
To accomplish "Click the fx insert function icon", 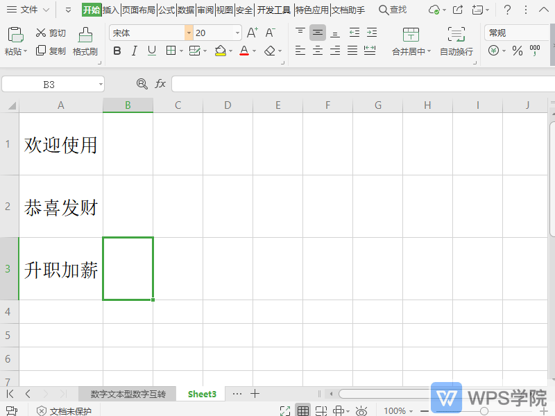I will click(x=160, y=83).
